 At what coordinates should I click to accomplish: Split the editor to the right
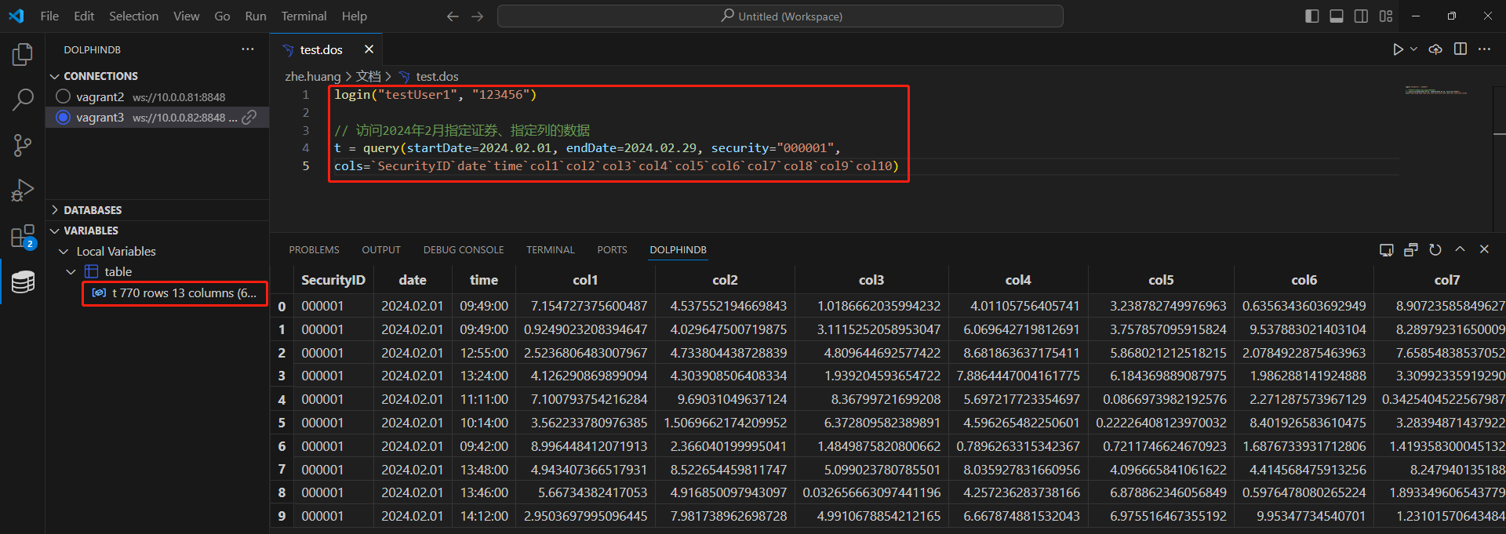[x=1460, y=49]
